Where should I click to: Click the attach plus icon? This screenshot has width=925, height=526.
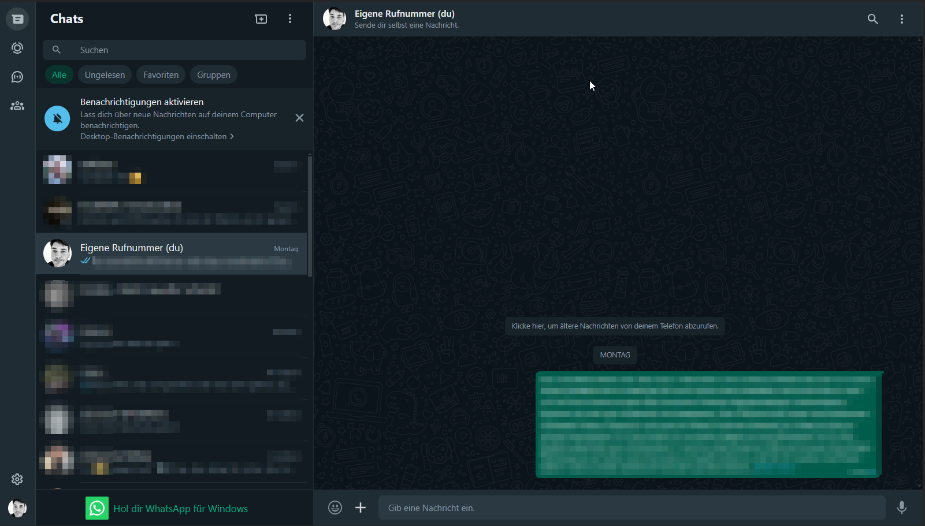(x=361, y=508)
